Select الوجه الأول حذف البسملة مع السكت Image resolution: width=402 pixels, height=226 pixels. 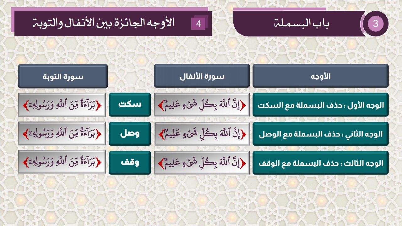[x=320, y=105]
